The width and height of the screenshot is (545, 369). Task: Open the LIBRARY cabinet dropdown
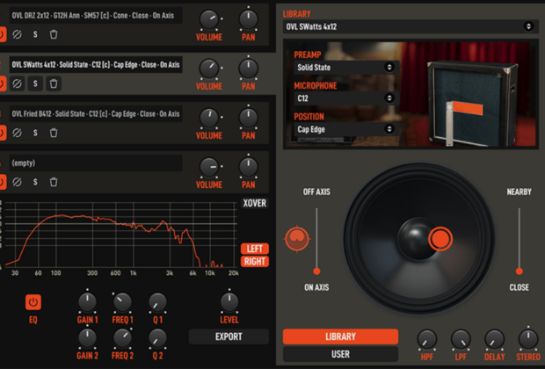pyautogui.click(x=411, y=26)
